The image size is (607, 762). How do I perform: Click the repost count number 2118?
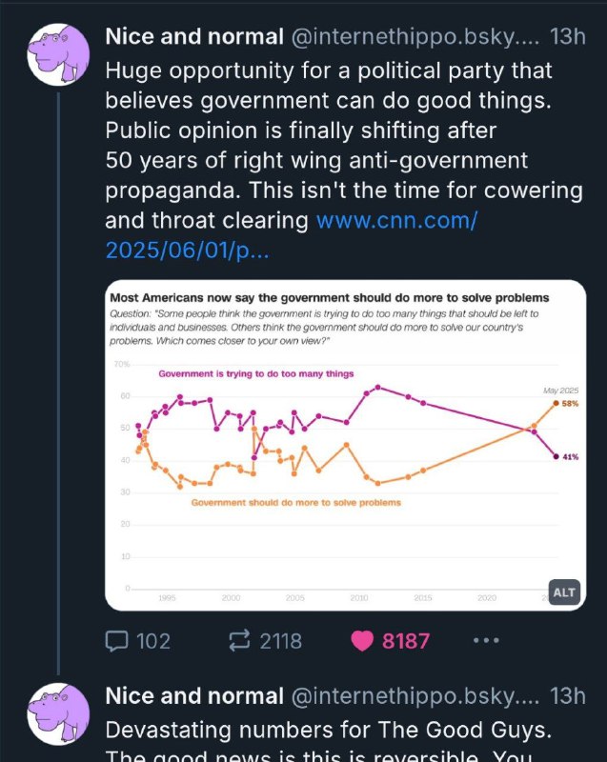(280, 641)
